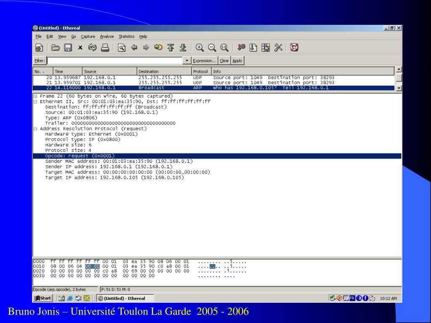This screenshot has height=323, width=431.
Task: Expand the Frame 22 tree node
Action: pyautogui.click(x=35, y=96)
